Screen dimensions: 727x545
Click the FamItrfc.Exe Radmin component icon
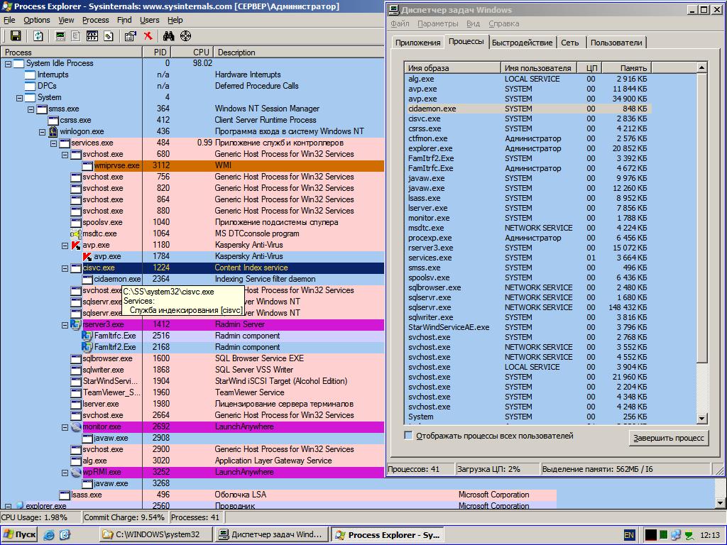click(x=87, y=336)
